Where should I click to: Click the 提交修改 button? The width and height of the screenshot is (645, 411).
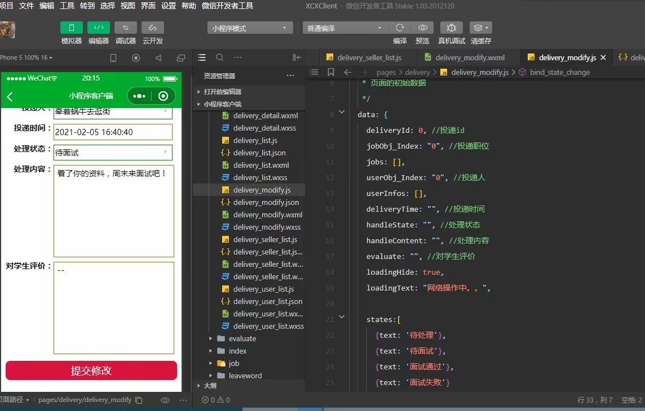[x=91, y=370]
